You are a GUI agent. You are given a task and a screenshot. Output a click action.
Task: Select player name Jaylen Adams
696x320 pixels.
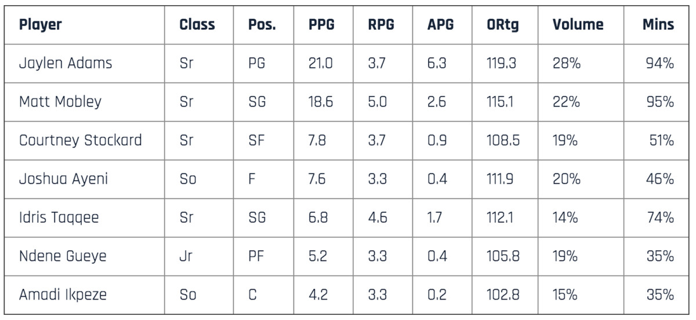click(x=66, y=63)
